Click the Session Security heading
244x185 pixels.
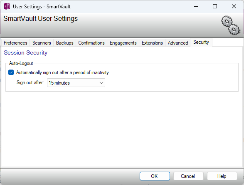pos(25,53)
